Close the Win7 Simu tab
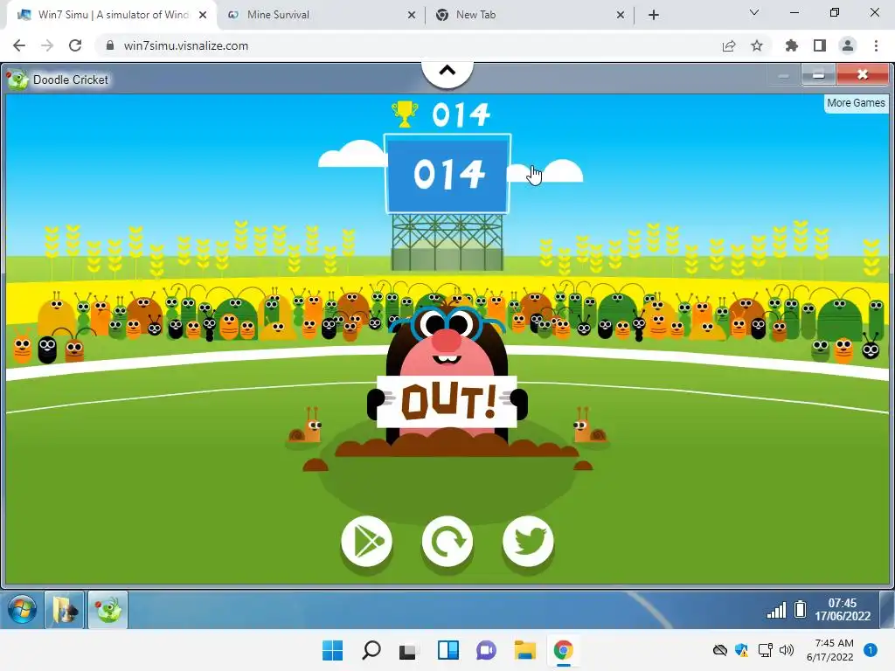Screen dimensions: 895x671 pos(203,15)
